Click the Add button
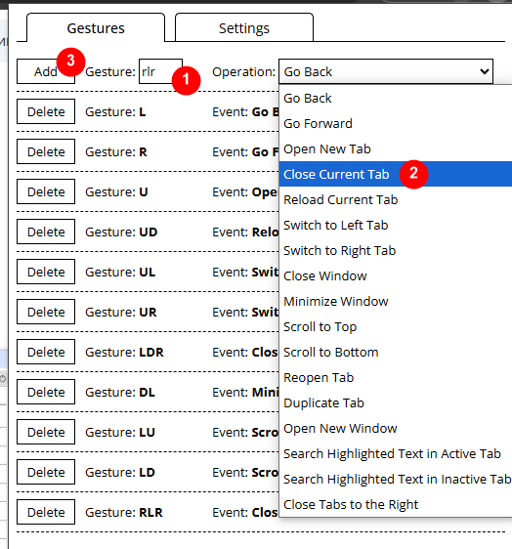The height and width of the screenshot is (549, 512). point(46,71)
